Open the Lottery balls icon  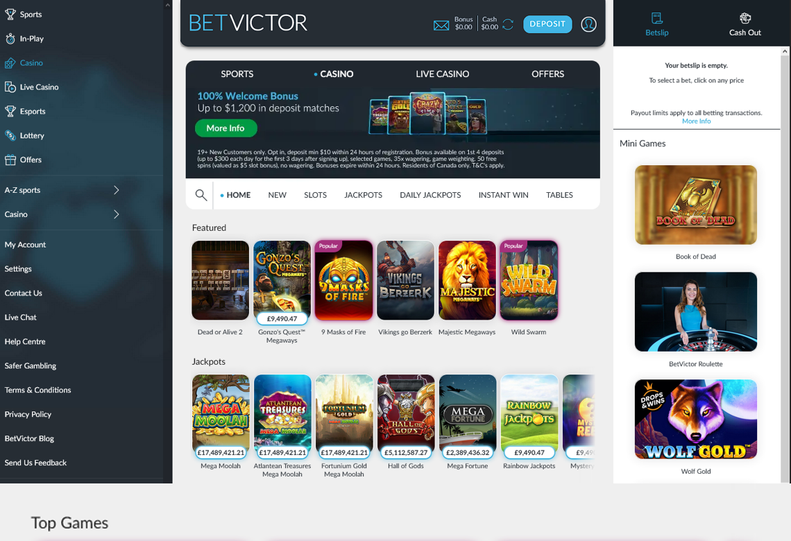pos(10,135)
